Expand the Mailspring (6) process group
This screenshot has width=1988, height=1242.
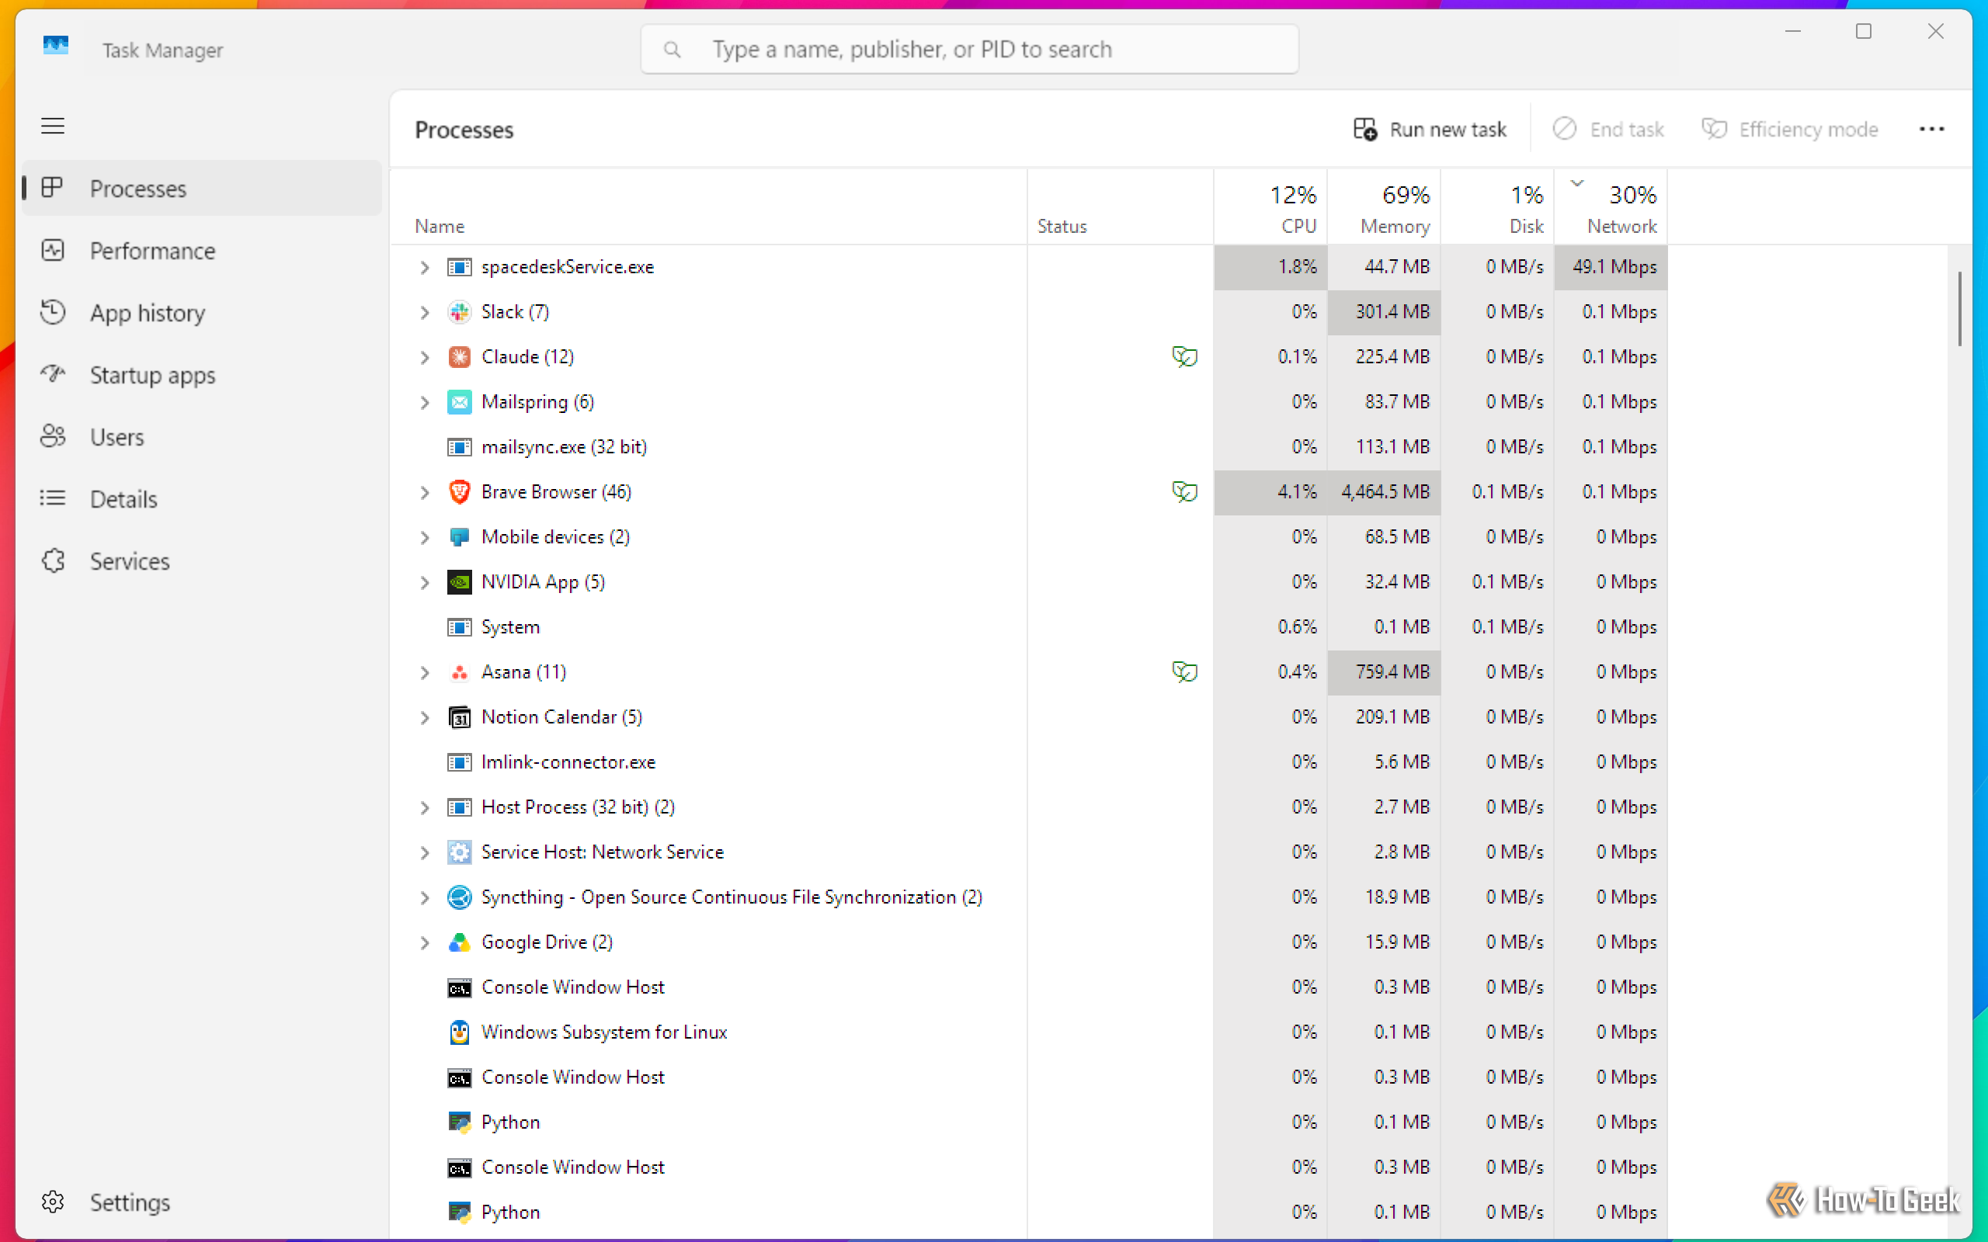[425, 404]
